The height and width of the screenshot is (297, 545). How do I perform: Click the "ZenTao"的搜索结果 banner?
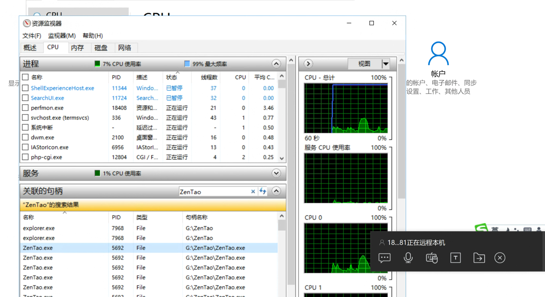153,205
